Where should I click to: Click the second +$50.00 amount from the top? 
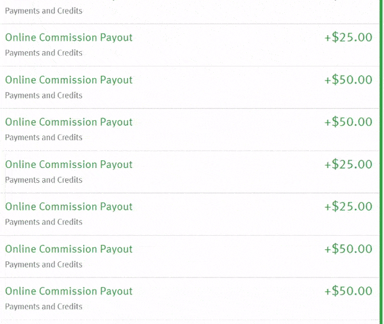tap(348, 122)
